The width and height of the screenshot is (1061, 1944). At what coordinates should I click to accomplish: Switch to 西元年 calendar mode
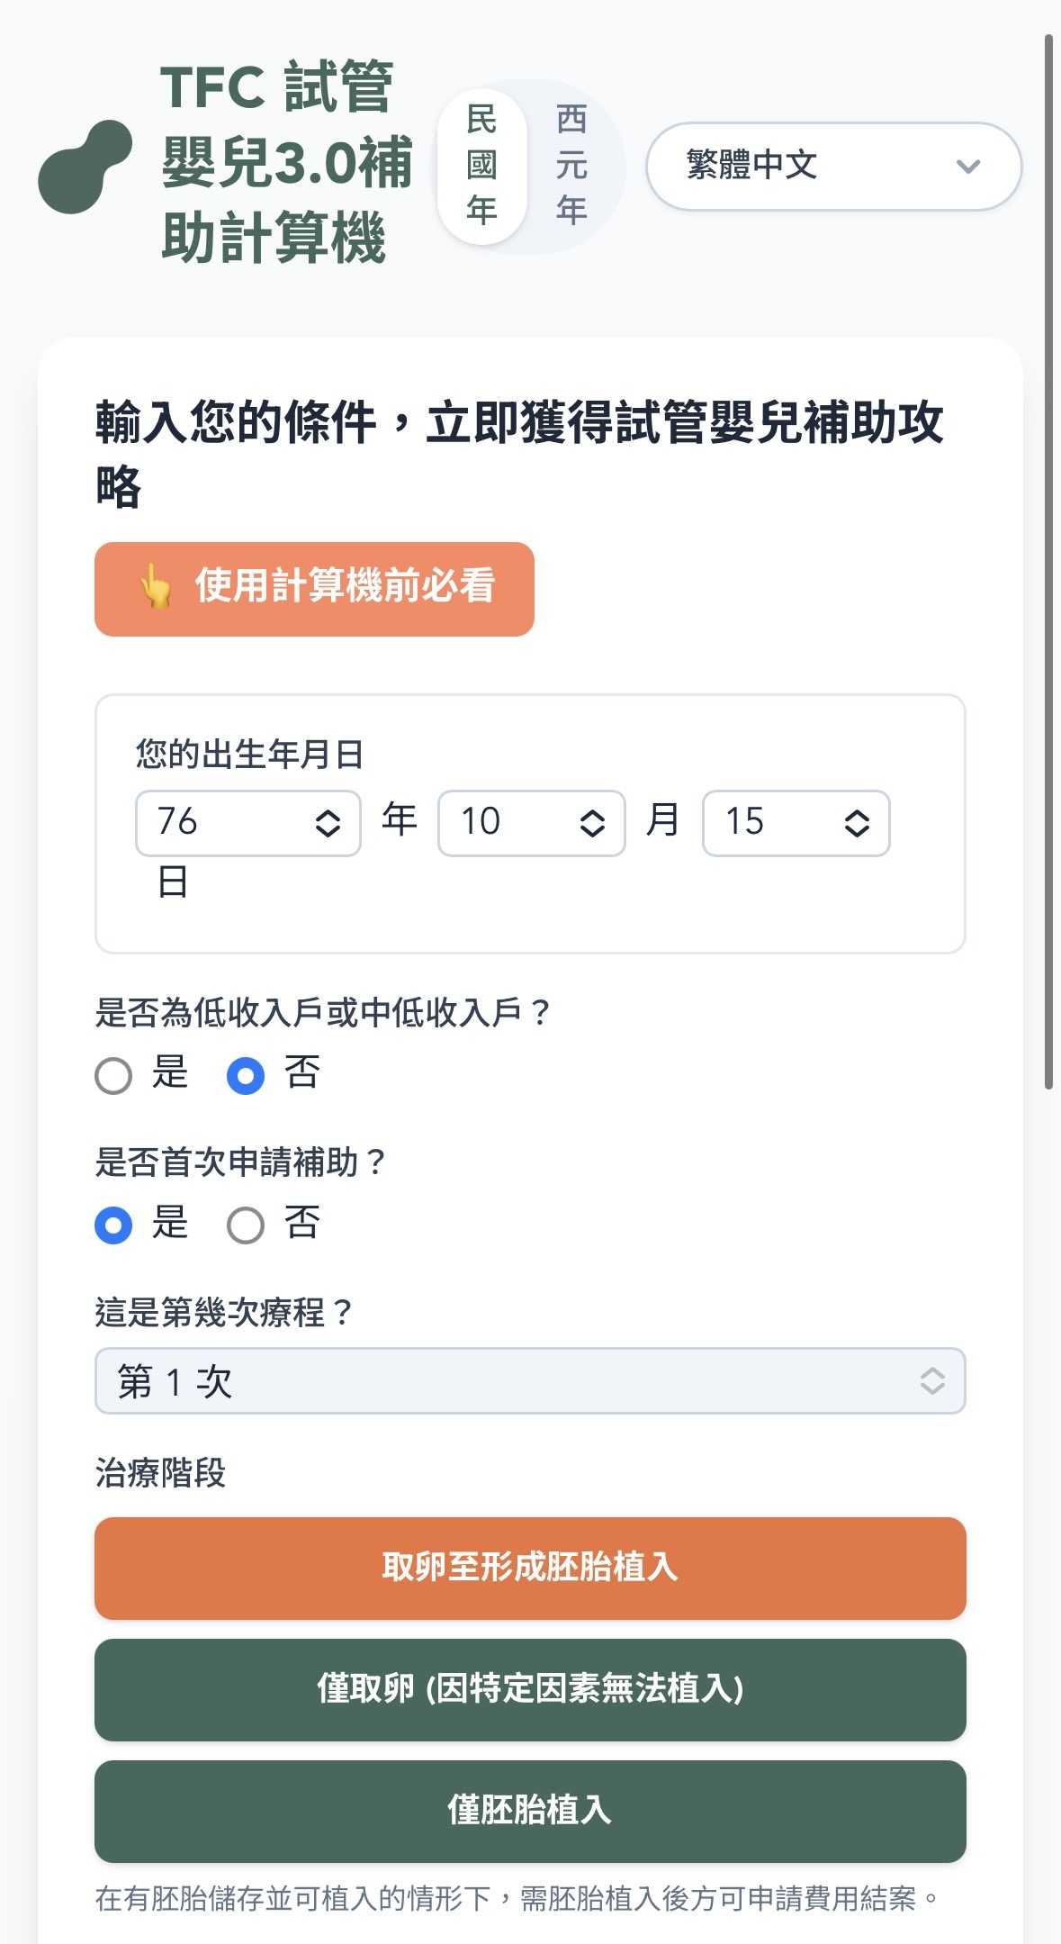click(571, 167)
